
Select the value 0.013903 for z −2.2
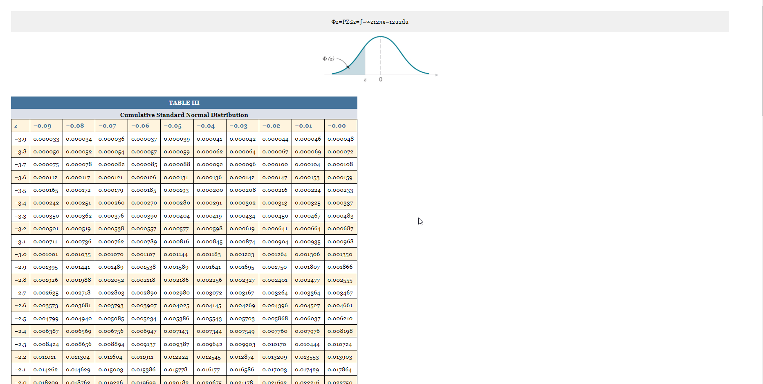click(340, 357)
